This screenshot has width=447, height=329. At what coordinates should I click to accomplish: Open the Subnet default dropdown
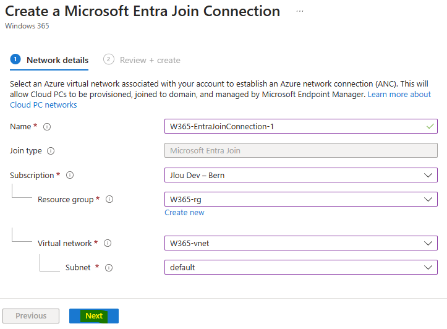[x=300, y=267]
